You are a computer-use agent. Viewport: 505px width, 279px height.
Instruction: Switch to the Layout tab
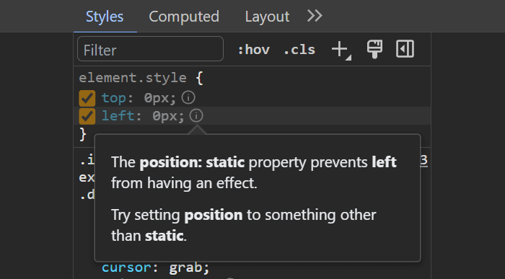(x=267, y=17)
